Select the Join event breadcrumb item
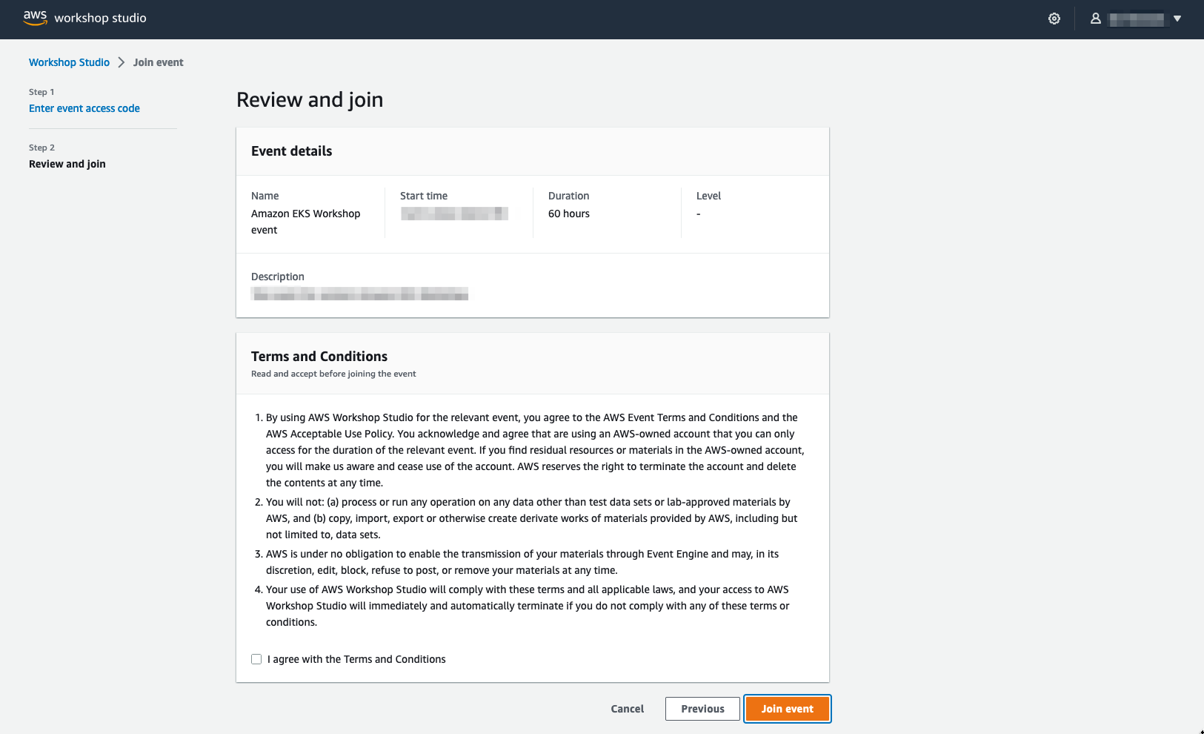 coord(158,62)
